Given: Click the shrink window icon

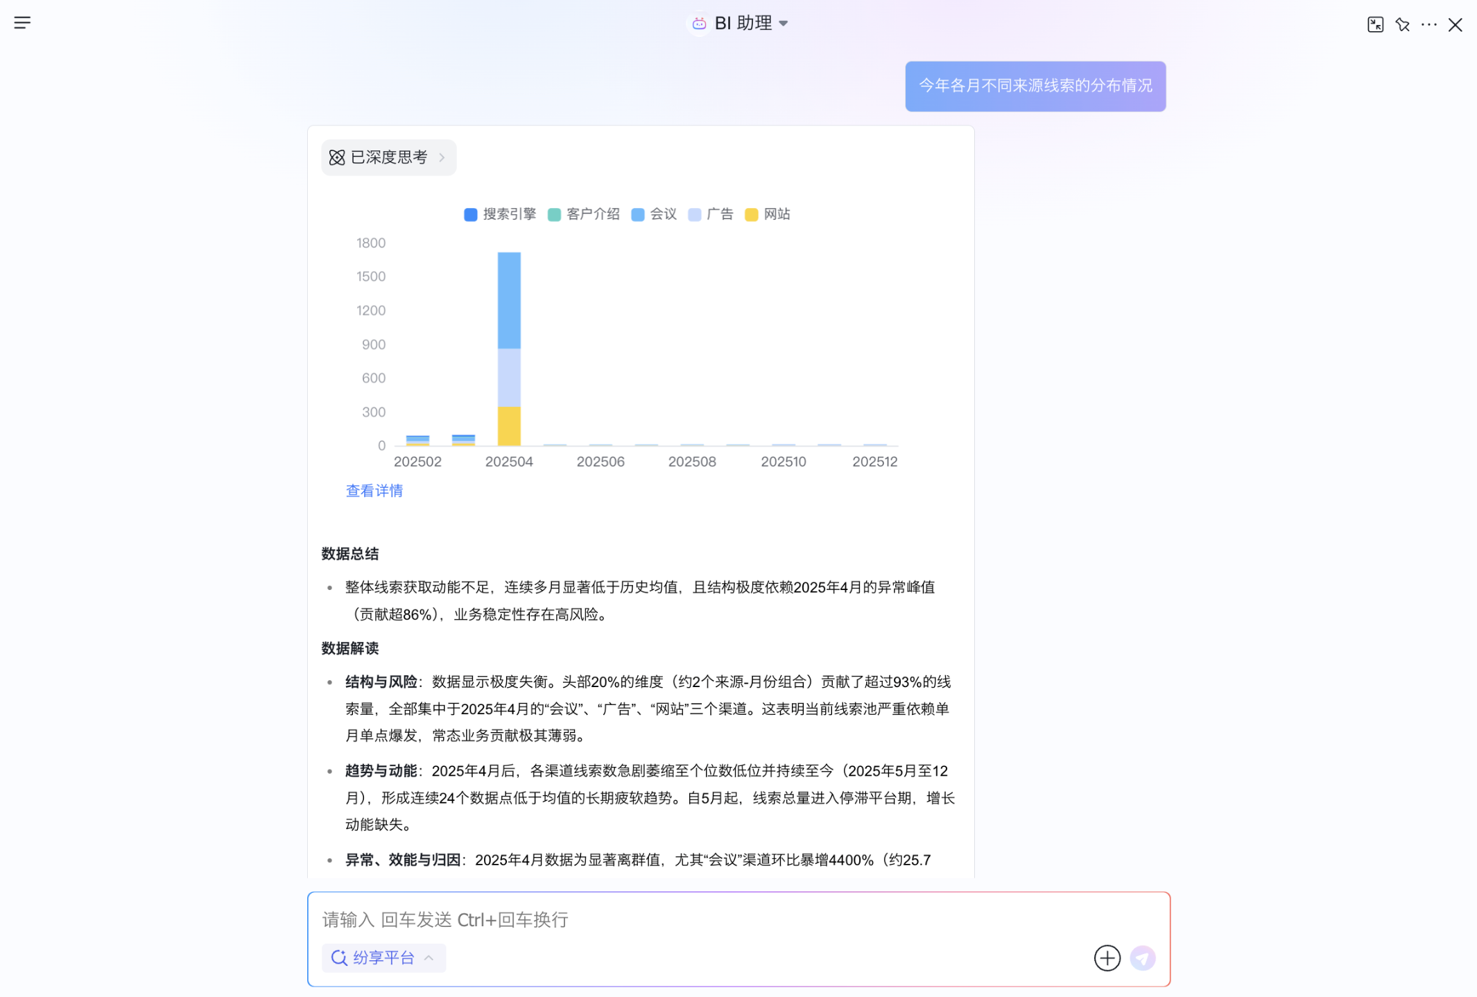Looking at the screenshot, I should (x=1375, y=25).
